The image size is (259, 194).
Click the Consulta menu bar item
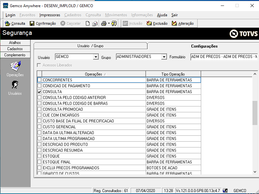click(93, 15)
